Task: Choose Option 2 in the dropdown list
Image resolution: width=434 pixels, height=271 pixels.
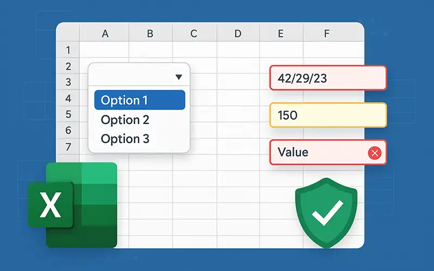Action: pos(125,120)
